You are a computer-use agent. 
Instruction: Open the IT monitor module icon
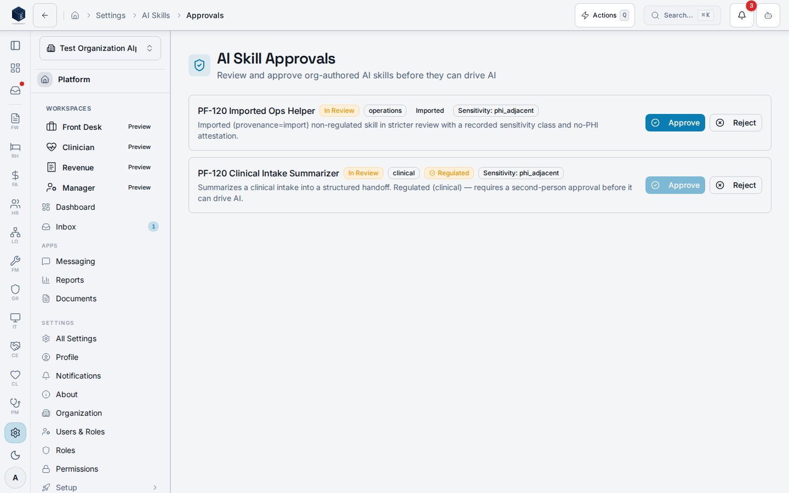tap(15, 320)
